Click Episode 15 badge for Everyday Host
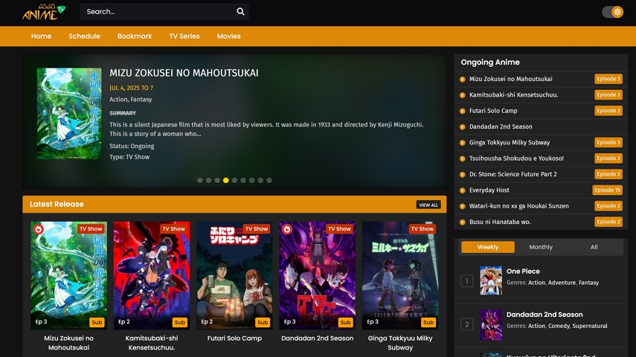 coord(607,190)
